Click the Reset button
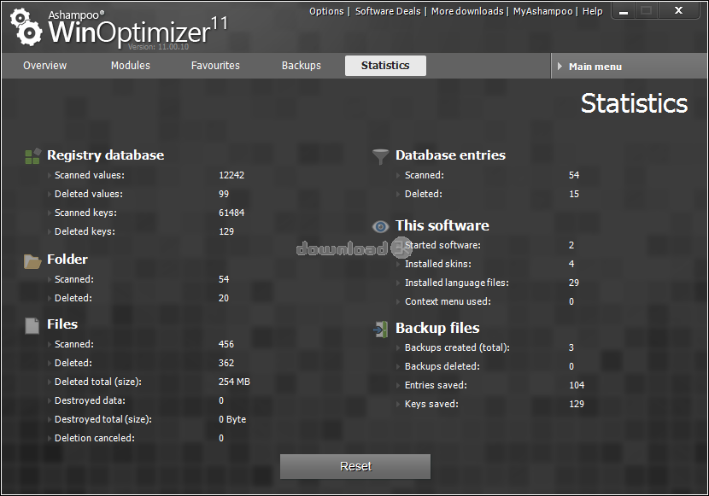Image resolution: width=709 pixels, height=496 pixels. click(x=355, y=466)
